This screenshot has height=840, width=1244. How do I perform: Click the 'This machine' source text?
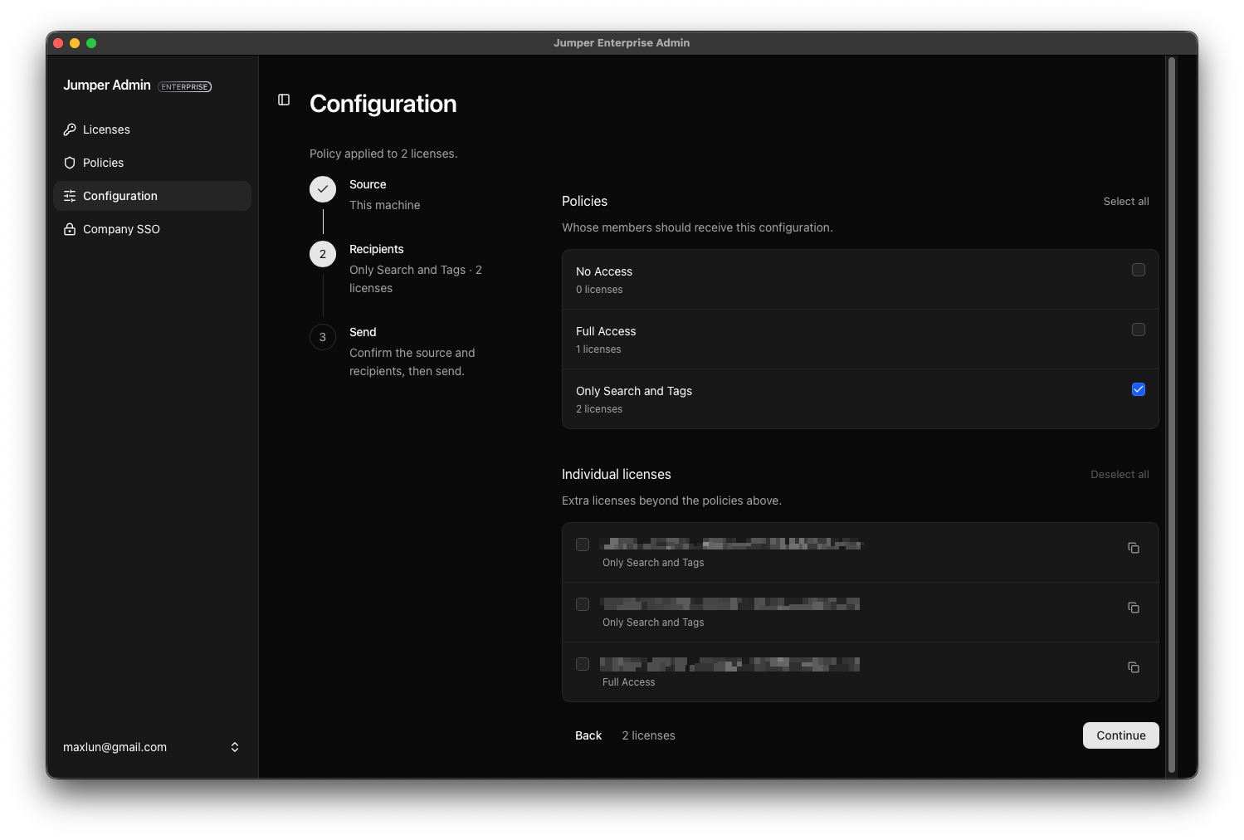coord(385,205)
